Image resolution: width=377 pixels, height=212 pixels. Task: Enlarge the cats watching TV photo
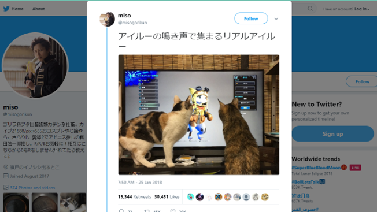click(x=198, y=115)
